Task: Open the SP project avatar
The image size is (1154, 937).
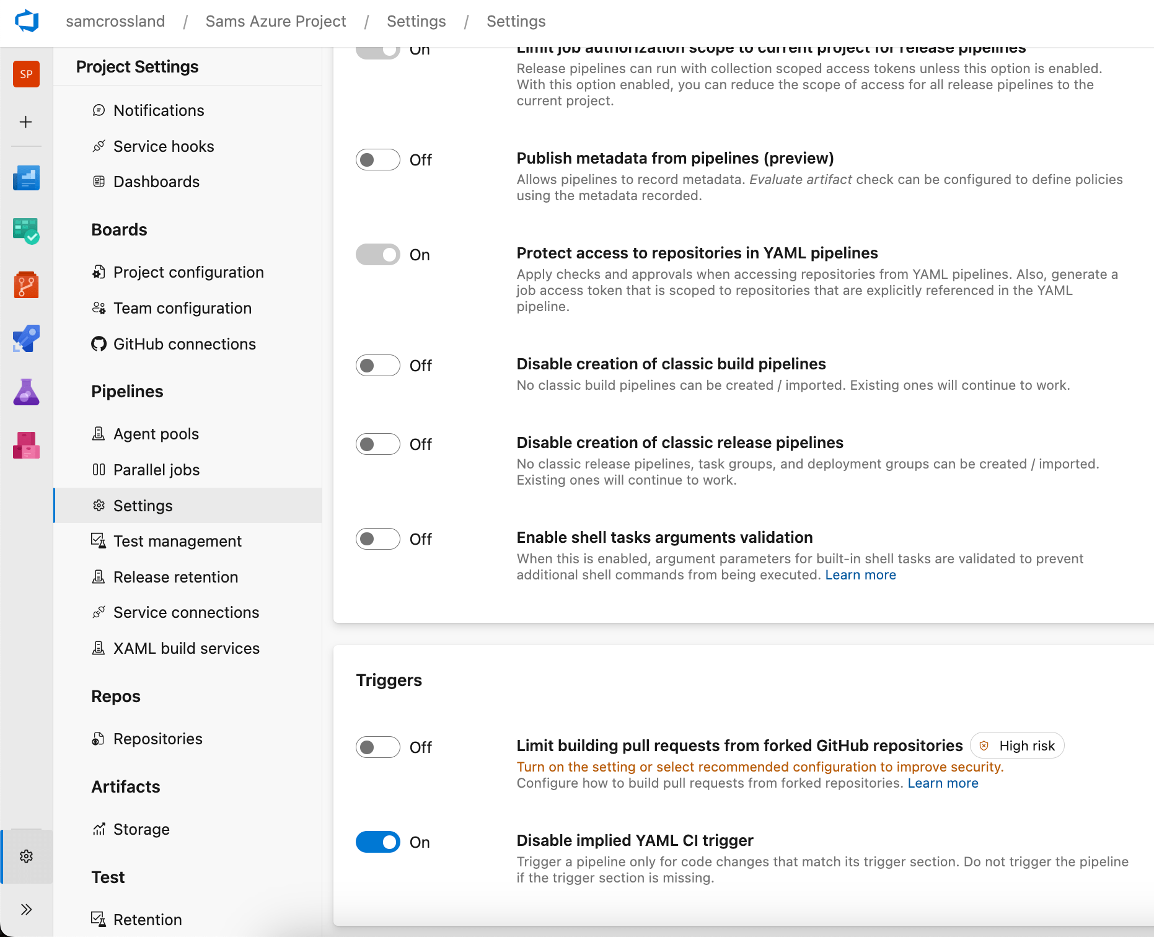Action: 26,74
